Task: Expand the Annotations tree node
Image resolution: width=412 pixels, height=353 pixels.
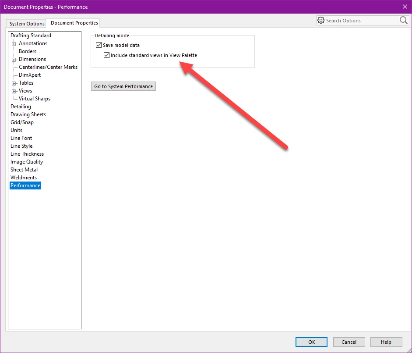Action: tap(14, 44)
